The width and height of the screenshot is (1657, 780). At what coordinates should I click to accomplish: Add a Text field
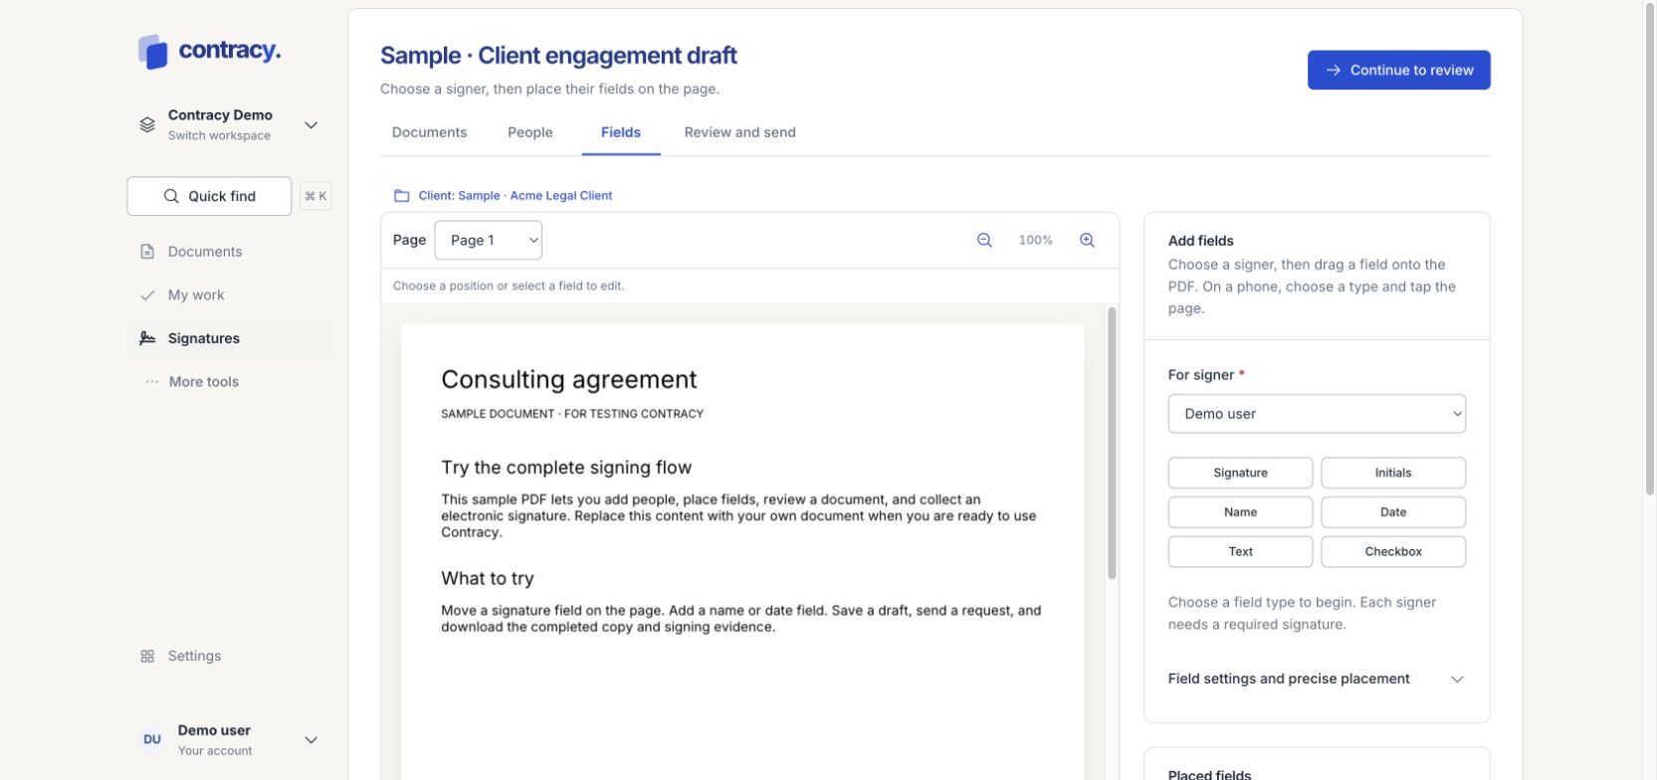[x=1240, y=551]
